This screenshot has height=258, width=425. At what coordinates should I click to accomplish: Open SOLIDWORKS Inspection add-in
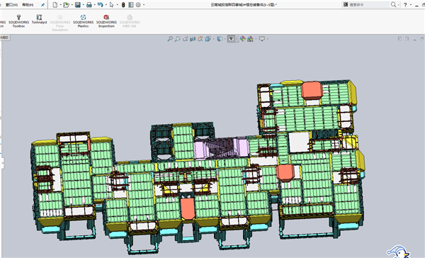pos(106,21)
